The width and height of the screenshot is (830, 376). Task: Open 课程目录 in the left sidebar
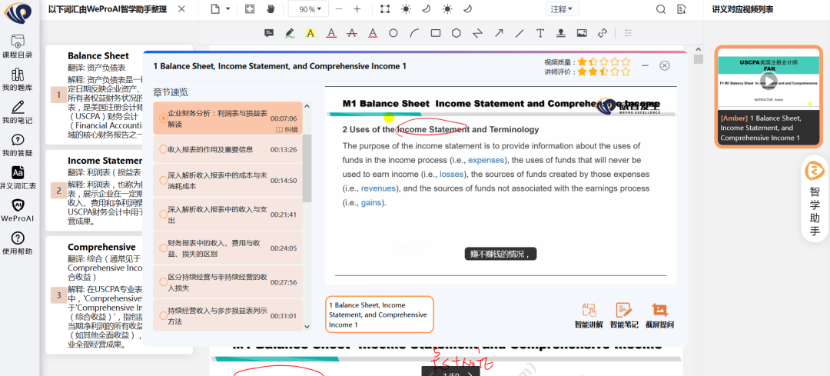tap(18, 46)
